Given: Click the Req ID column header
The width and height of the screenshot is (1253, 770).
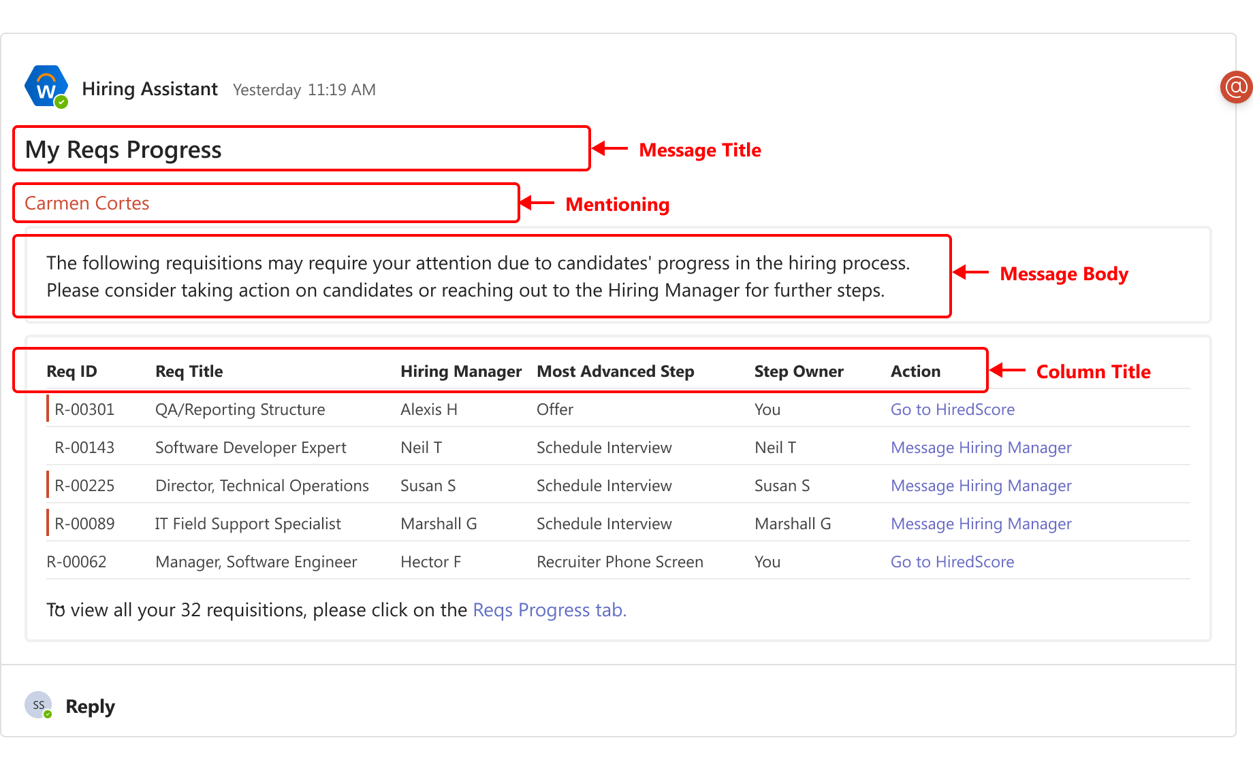Looking at the screenshot, I should coord(72,371).
